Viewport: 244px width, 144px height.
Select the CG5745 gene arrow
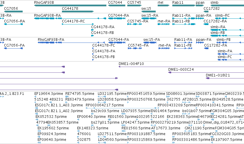134,5
